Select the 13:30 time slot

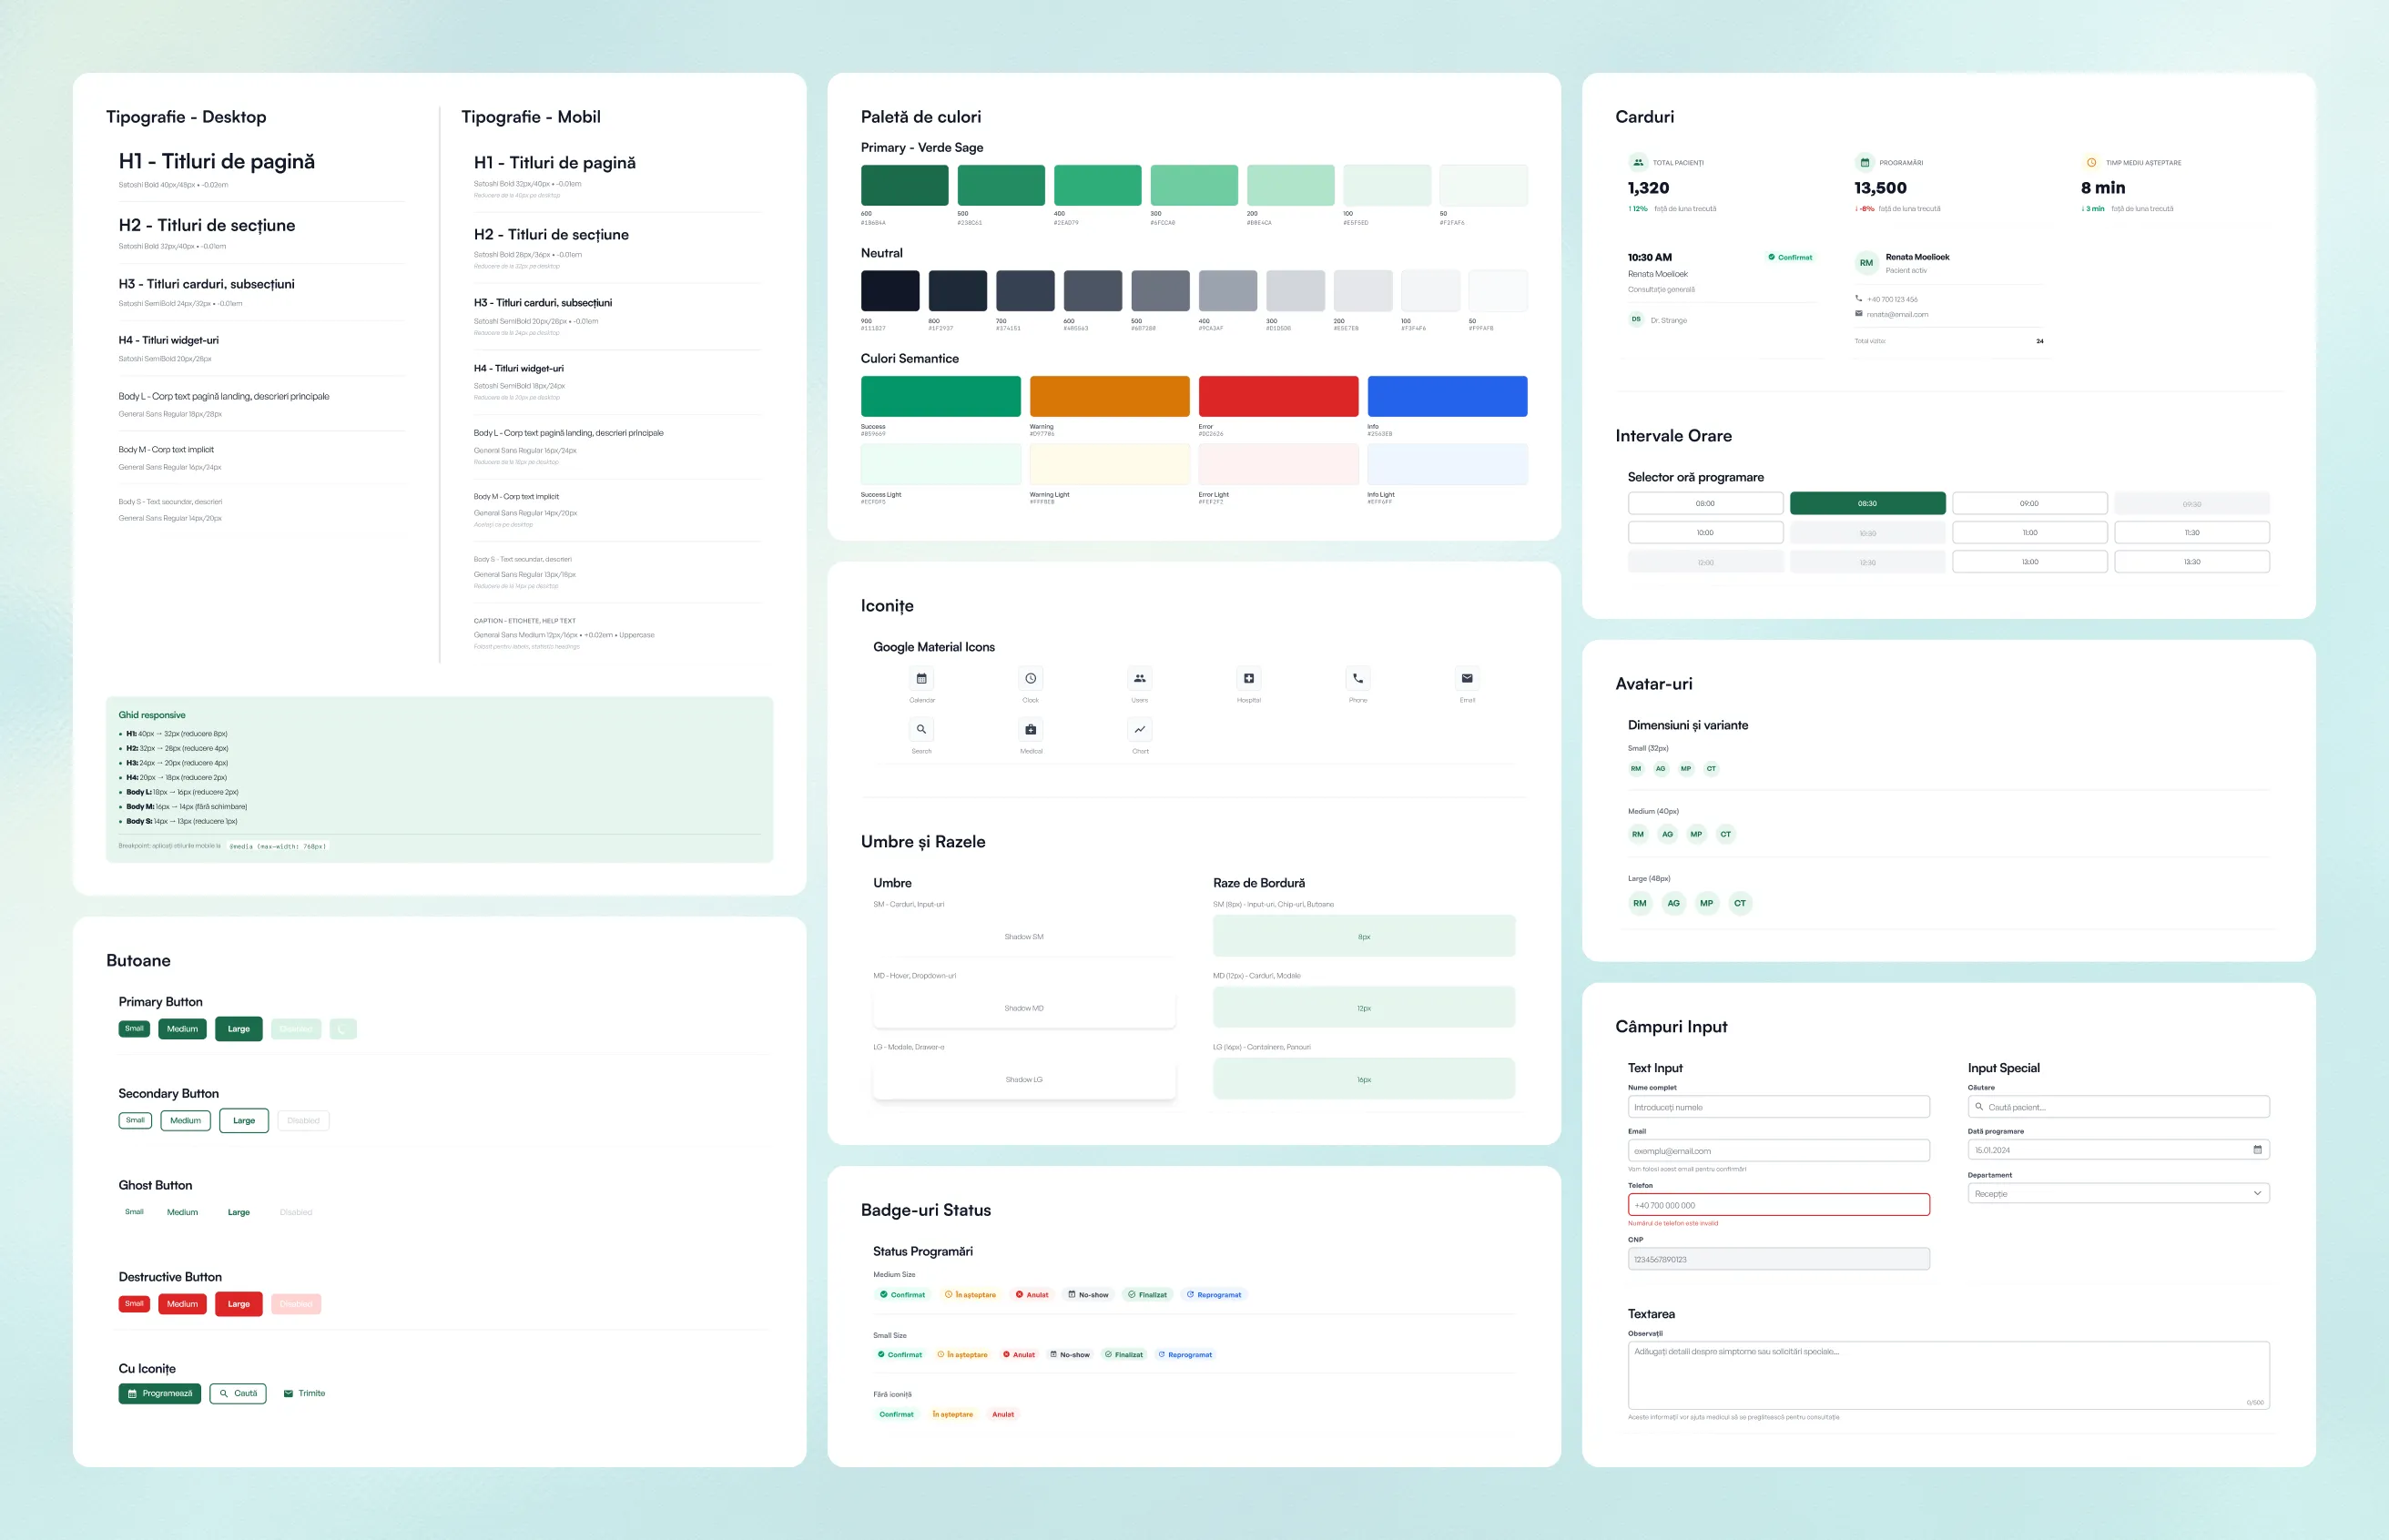coord(2191,561)
